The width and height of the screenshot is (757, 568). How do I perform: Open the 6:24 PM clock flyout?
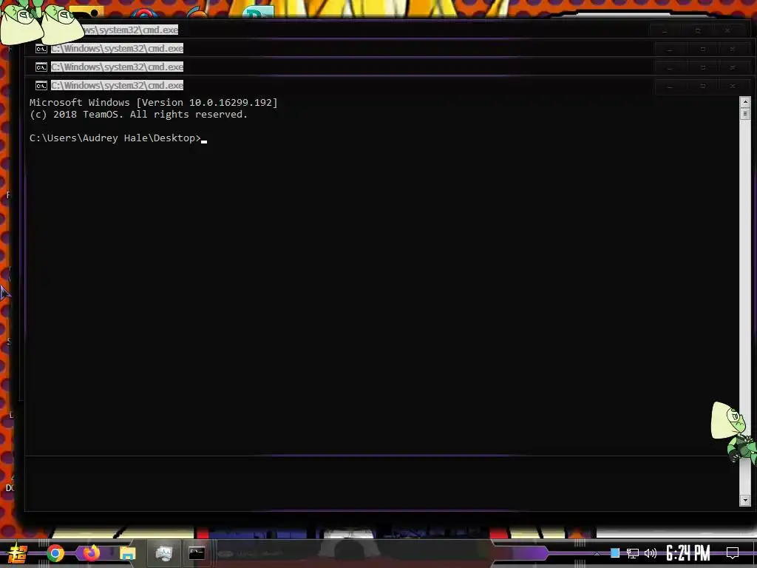tap(688, 553)
